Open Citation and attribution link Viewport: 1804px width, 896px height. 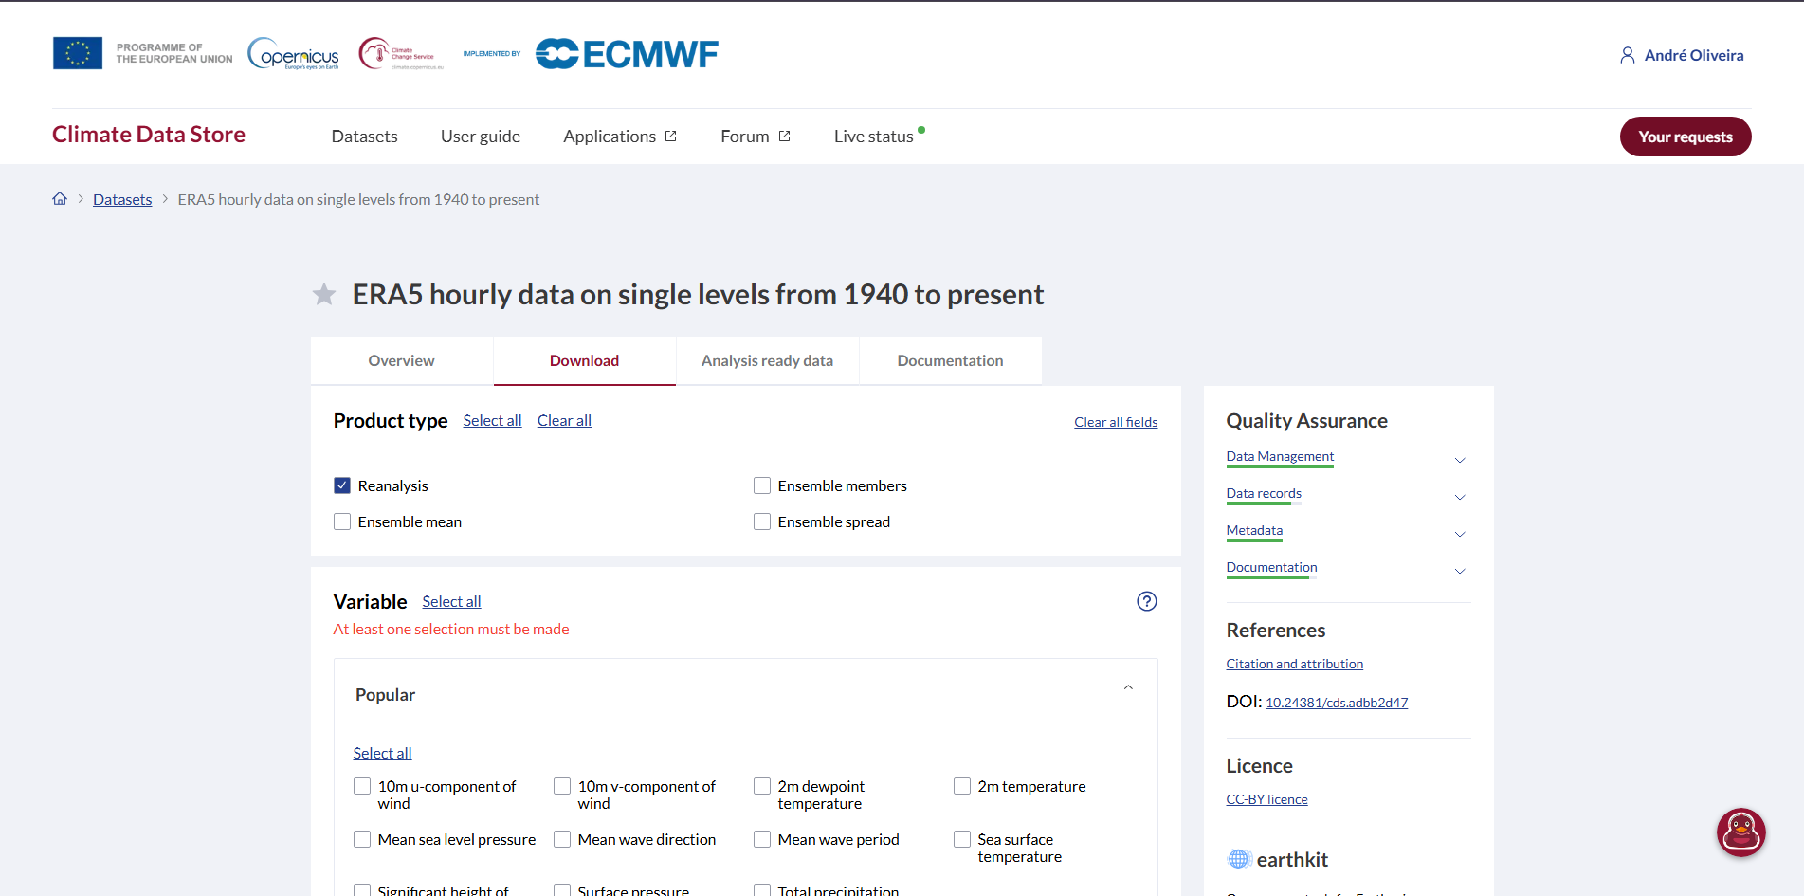[1295, 664]
